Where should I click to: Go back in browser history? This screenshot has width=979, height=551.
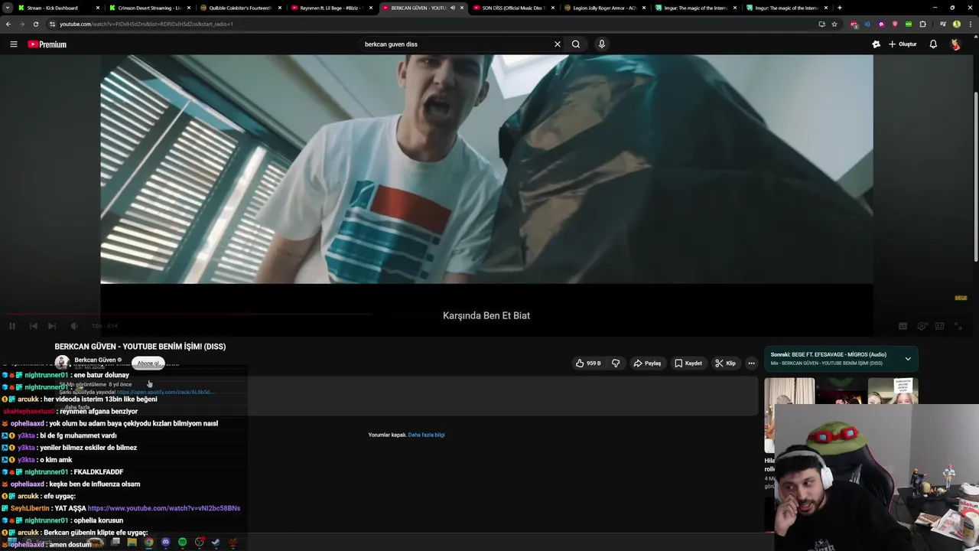click(8, 24)
